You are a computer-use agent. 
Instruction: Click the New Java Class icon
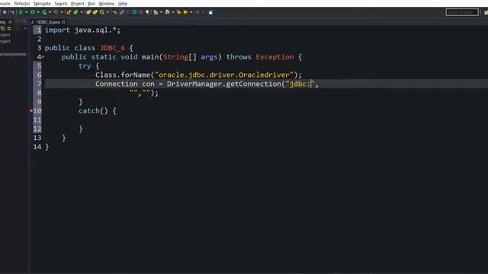(x=75, y=12)
